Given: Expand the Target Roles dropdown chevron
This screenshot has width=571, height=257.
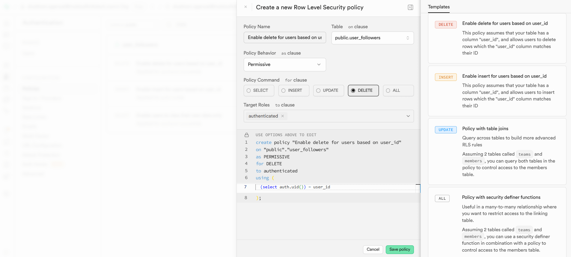Looking at the screenshot, I should click(x=408, y=116).
